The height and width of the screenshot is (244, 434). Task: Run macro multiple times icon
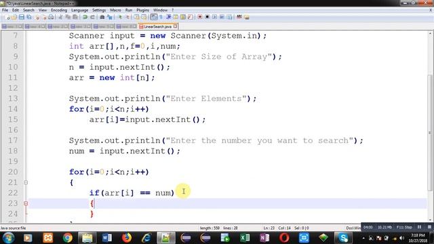point(222,17)
